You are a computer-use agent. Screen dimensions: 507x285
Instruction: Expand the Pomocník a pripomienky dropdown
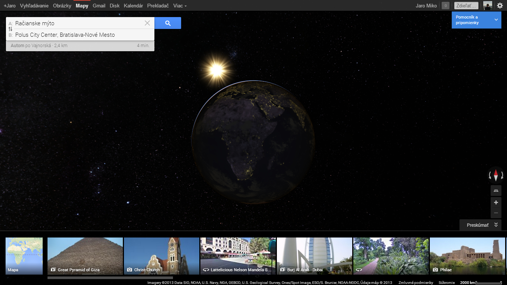(x=496, y=20)
